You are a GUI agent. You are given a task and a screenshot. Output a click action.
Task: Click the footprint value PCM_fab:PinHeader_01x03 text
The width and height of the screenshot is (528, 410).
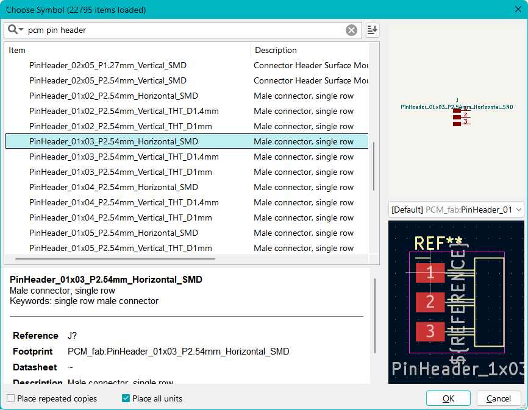click(178, 352)
